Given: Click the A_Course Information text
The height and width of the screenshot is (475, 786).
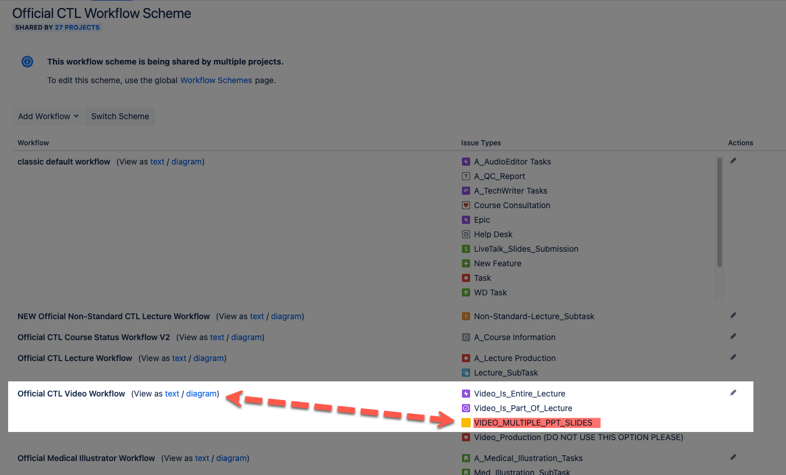Looking at the screenshot, I should (515, 337).
